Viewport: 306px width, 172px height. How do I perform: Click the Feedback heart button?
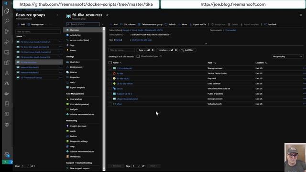click(x=270, y=24)
